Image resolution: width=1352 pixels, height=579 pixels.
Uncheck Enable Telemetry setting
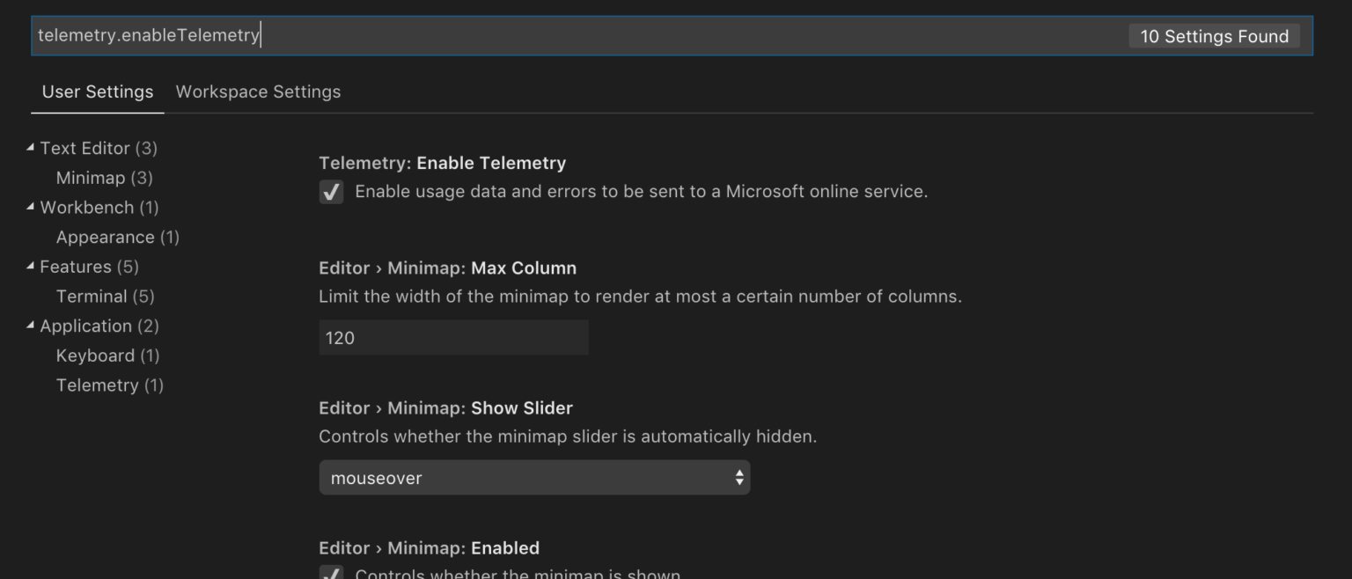[331, 191]
